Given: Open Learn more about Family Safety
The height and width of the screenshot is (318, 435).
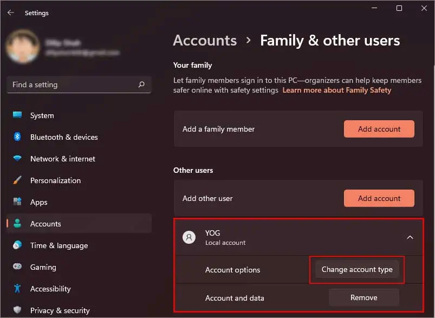Looking at the screenshot, I should [x=336, y=90].
